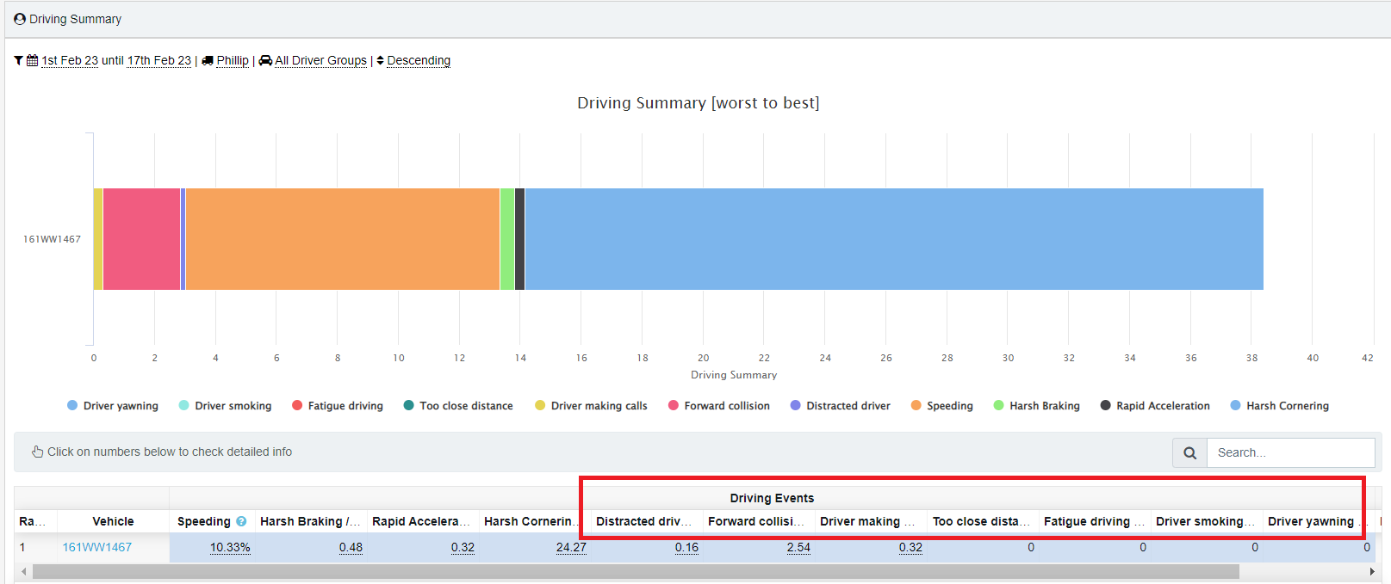The image size is (1391, 584).
Task: Toggle Speeding legend series
Action: tap(942, 406)
